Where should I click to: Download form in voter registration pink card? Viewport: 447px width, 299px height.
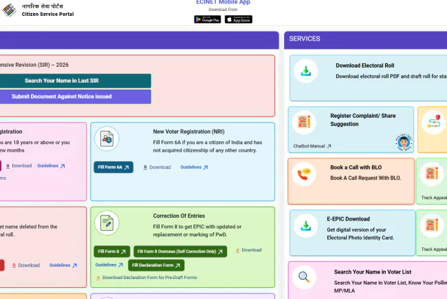19,166
